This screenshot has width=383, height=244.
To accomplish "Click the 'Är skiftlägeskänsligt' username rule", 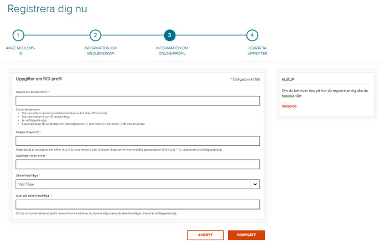I will [34, 120].
